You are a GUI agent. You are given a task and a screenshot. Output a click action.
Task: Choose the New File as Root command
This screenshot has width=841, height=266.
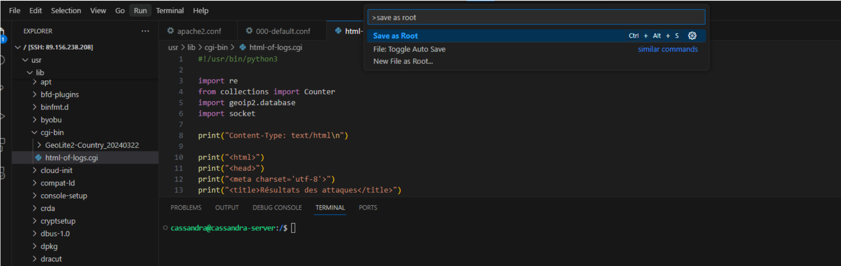(x=403, y=61)
